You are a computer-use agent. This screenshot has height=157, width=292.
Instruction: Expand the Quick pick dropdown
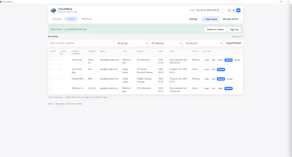click(x=203, y=43)
